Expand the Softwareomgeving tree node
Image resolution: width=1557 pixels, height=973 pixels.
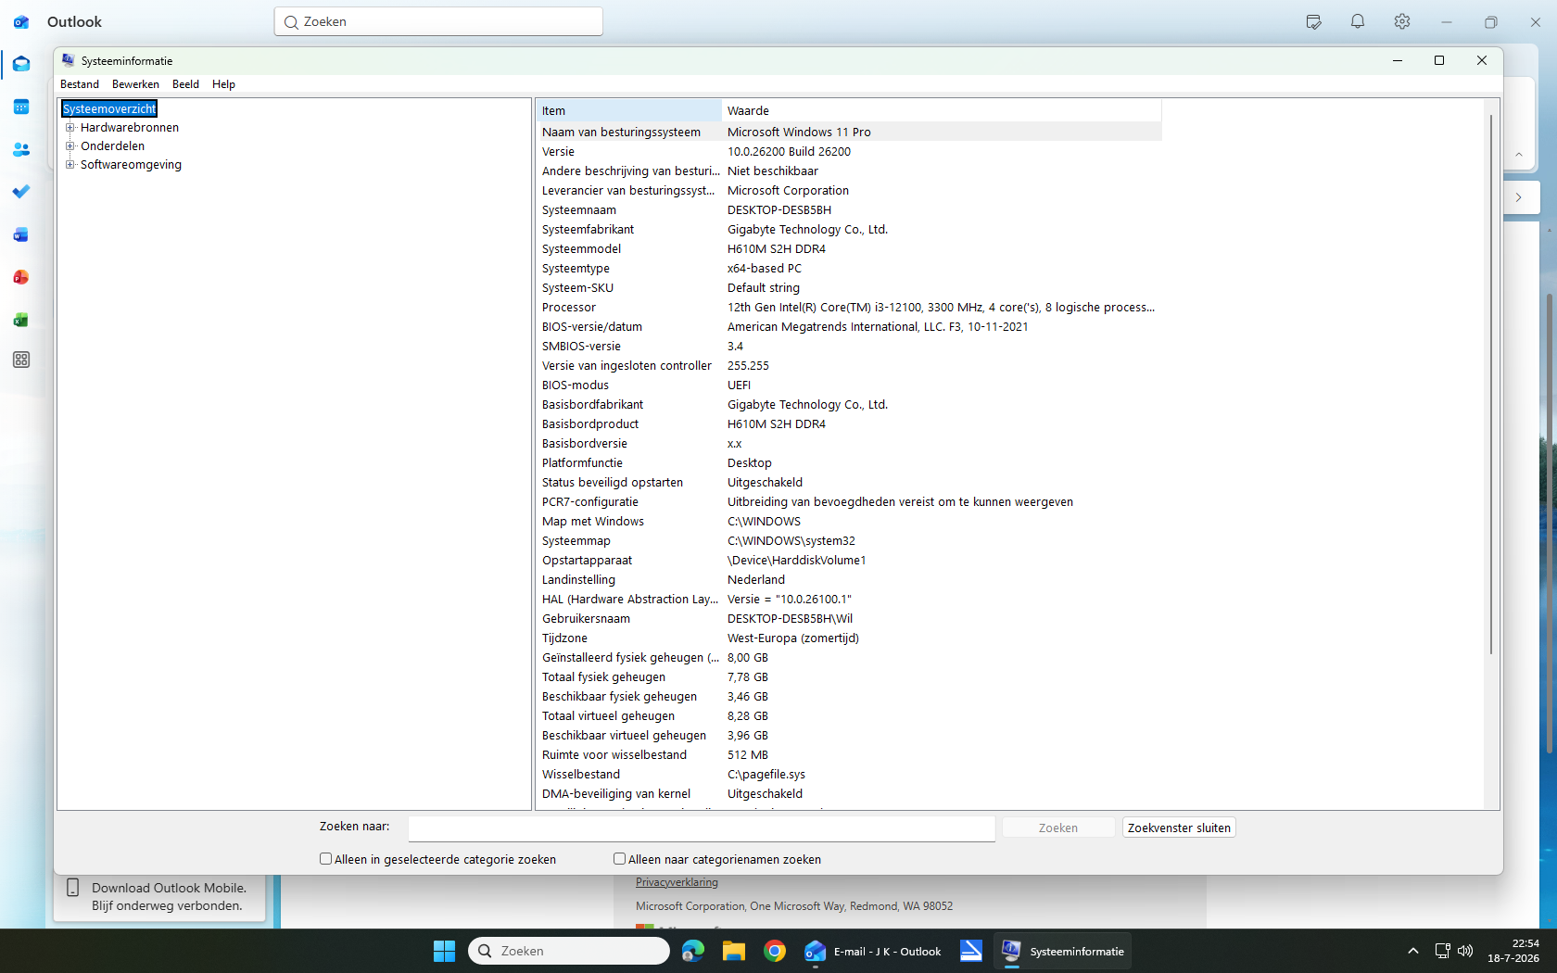70,164
